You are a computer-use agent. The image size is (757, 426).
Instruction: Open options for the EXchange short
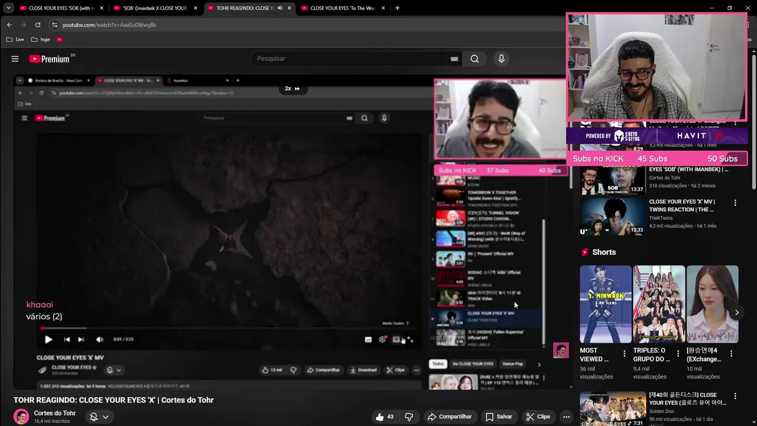(x=731, y=354)
